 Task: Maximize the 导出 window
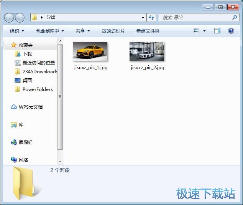(220, 7)
